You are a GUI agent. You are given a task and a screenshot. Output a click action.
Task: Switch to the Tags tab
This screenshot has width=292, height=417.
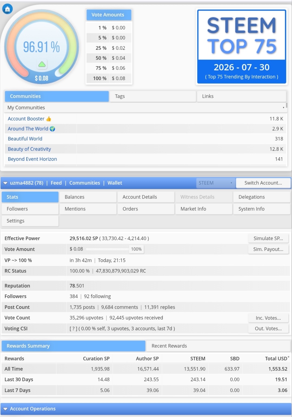click(153, 96)
